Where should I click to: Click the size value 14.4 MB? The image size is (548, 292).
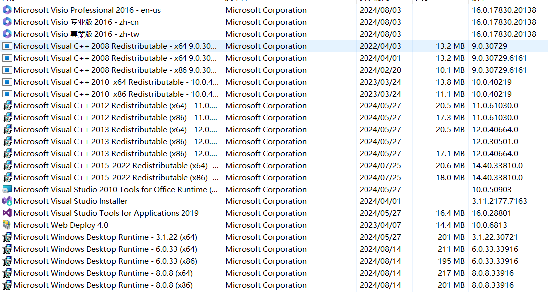(450, 225)
